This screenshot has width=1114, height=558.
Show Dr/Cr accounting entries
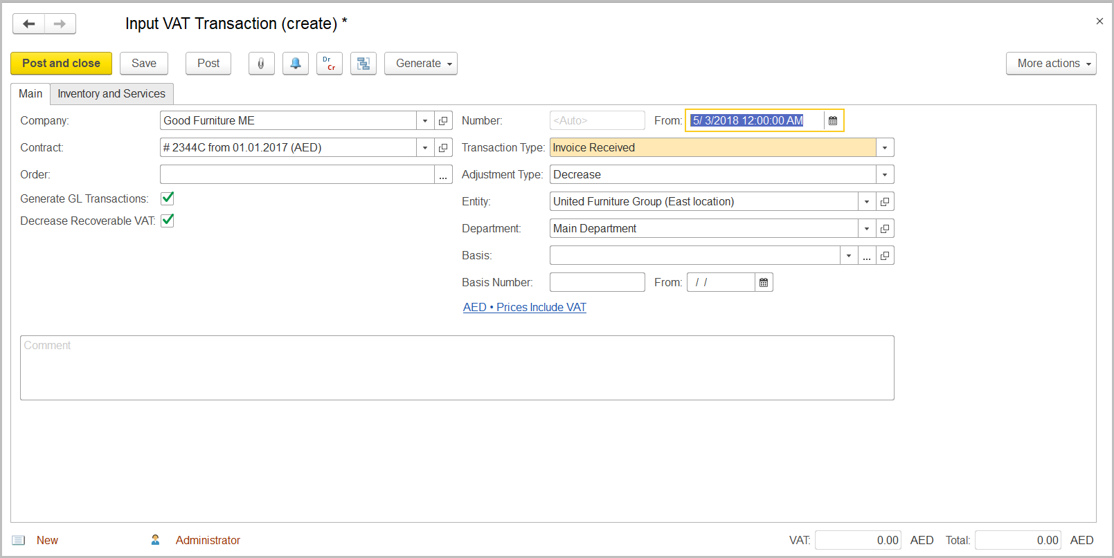click(x=330, y=64)
